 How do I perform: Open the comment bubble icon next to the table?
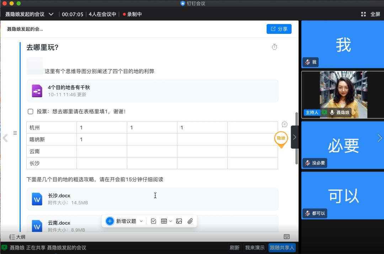pyautogui.click(x=284, y=124)
